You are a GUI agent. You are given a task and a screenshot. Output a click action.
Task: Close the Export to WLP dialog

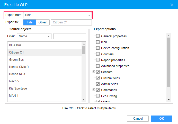click(x=172, y=5)
